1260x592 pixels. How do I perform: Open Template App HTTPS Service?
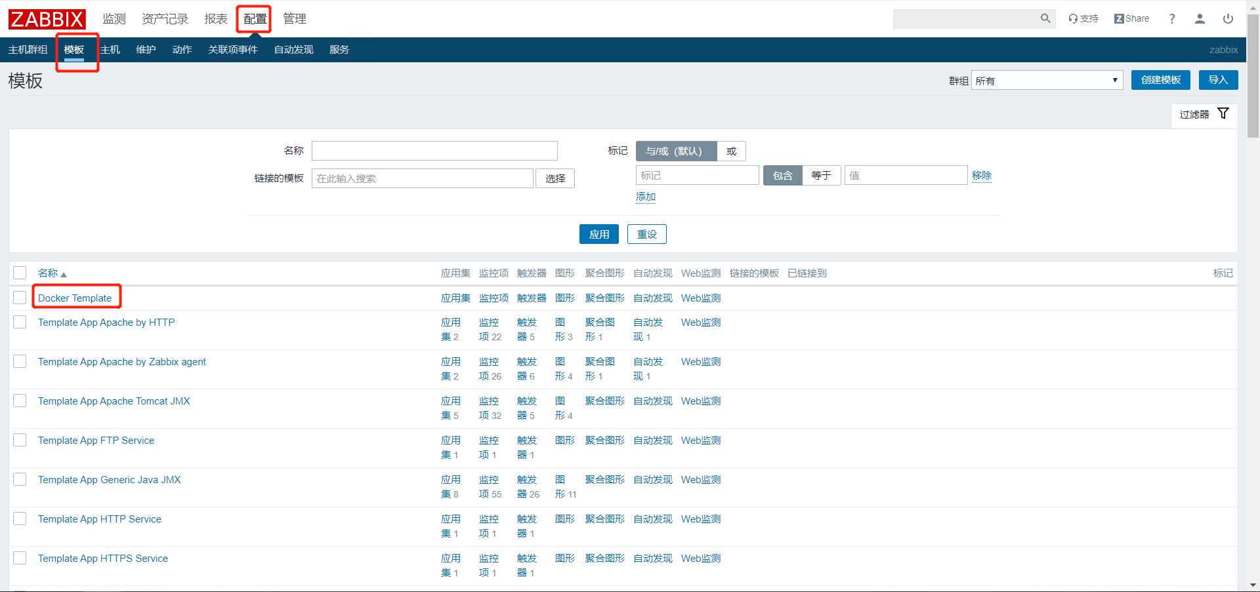pyautogui.click(x=103, y=559)
